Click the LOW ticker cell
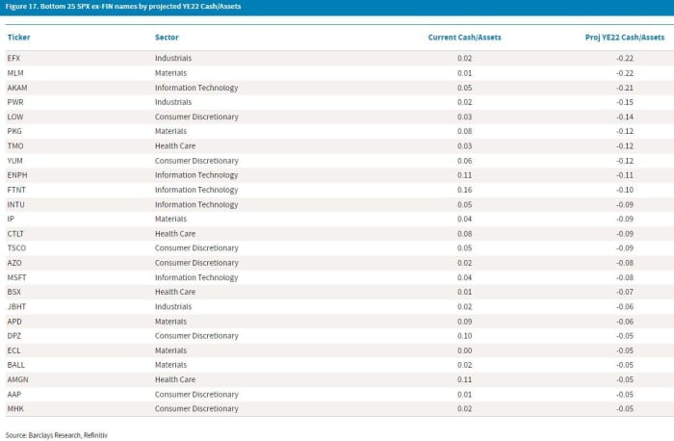Viewport: 674px width, 441px height. pos(15,117)
